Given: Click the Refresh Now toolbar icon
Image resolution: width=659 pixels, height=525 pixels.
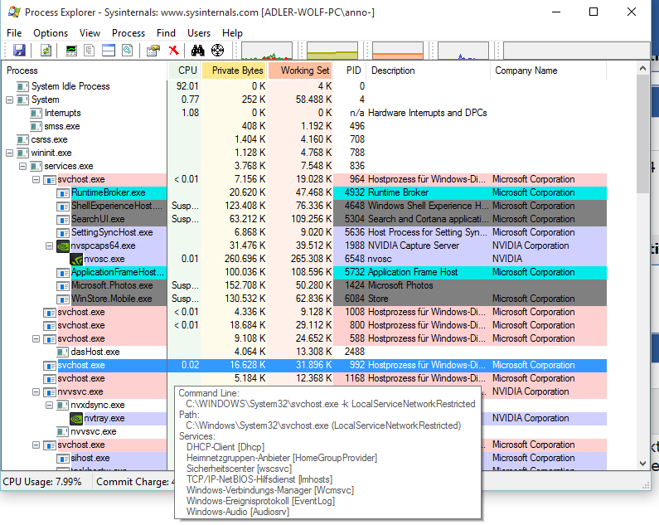Looking at the screenshot, I should tap(46, 51).
